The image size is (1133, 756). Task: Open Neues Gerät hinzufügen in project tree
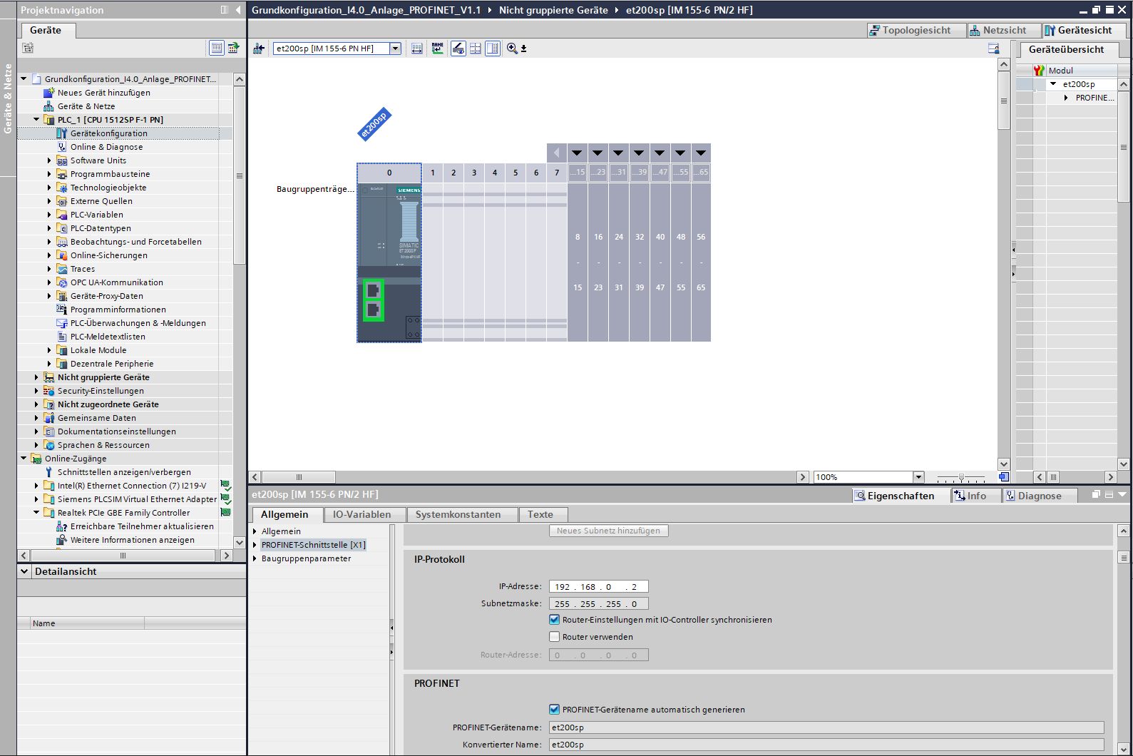(103, 93)
